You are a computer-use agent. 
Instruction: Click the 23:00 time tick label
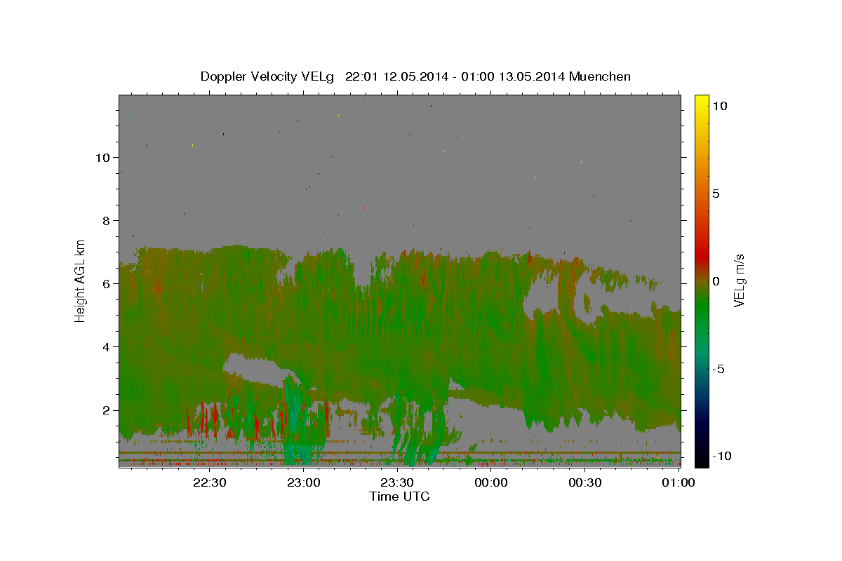303,482
